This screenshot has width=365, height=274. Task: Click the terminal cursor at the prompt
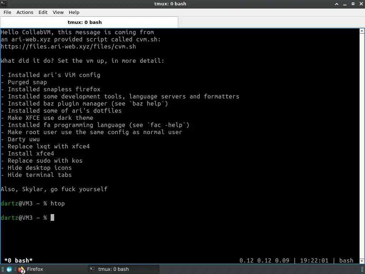tap(52, 217)
